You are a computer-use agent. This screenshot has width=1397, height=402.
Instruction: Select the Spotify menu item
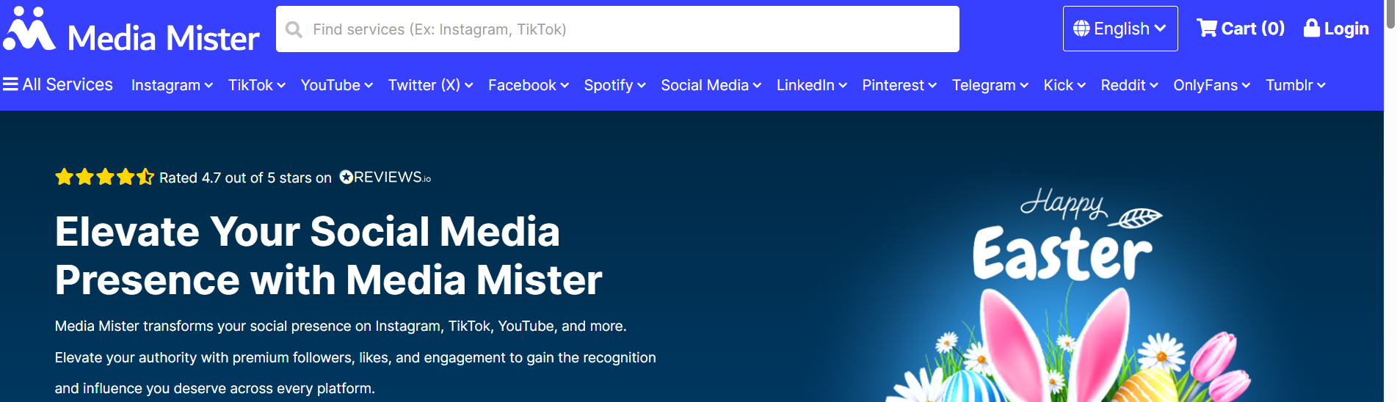point(614,85)
